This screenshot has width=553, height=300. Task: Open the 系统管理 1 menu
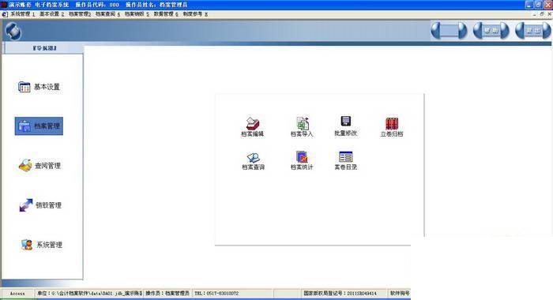tap(23, 14)
